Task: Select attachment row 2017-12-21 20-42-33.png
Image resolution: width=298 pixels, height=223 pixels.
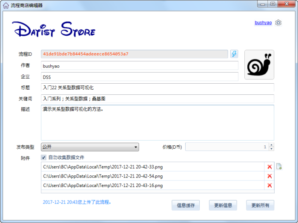Action: [152, 167]
